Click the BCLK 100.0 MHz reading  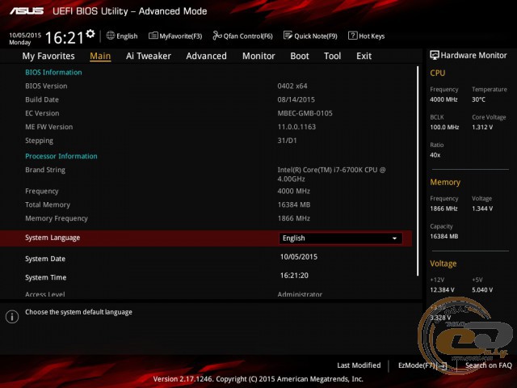444,127
